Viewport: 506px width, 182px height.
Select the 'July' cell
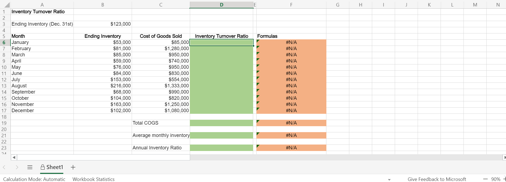click(42, 80)
